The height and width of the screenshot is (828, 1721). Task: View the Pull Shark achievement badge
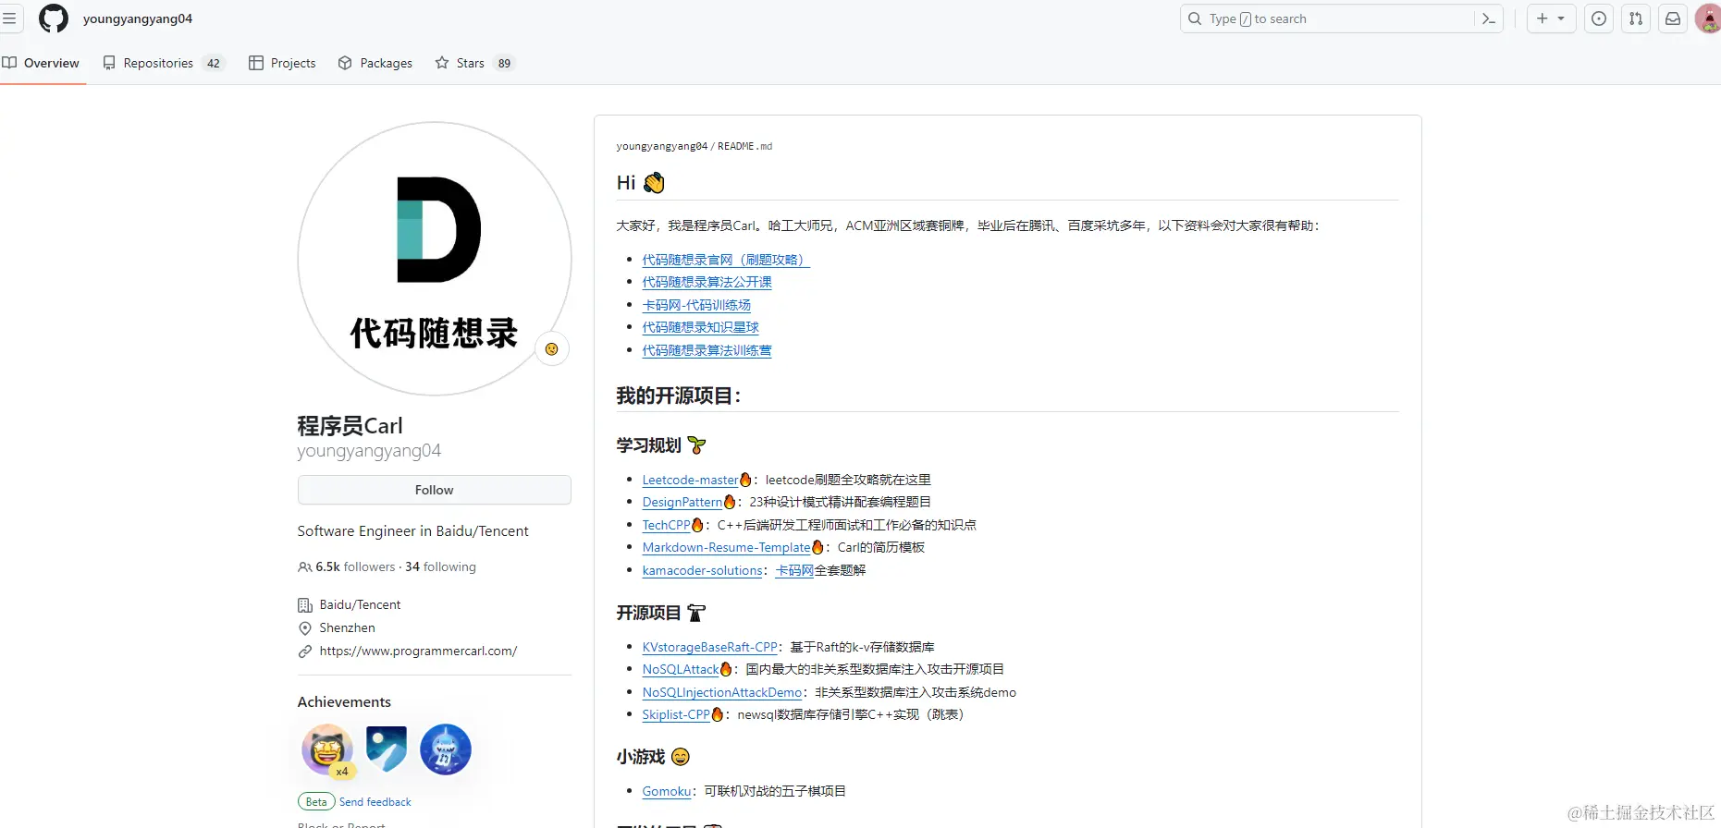pyautogui.click(x=446, y=749)
